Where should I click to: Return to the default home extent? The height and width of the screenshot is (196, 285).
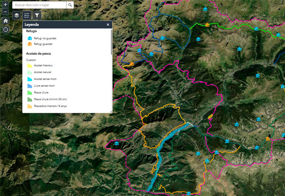(x=5, y=21)
